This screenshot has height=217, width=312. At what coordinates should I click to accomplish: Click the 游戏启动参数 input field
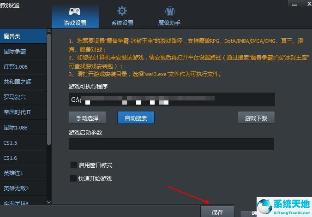171,144
